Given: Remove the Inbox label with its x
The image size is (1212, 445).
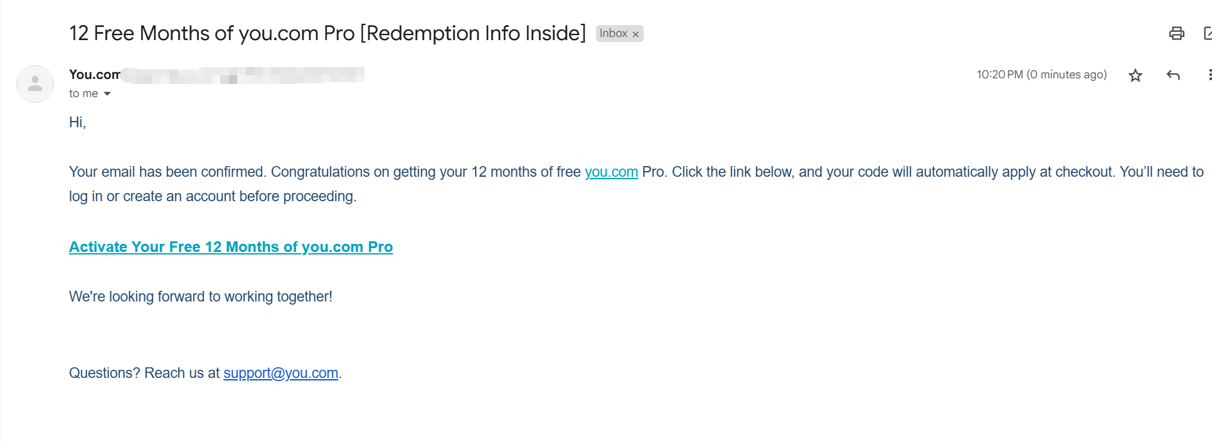Looking at the screenshot, I should pos(635,34).
